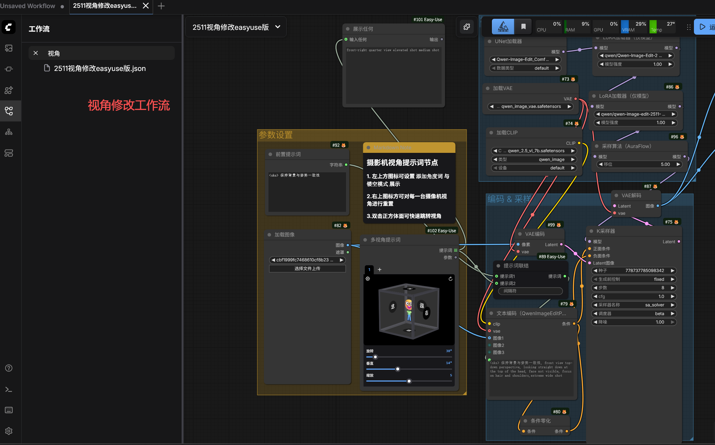Reset camera view in 多视角提示词 node

[x=450, y=279]
